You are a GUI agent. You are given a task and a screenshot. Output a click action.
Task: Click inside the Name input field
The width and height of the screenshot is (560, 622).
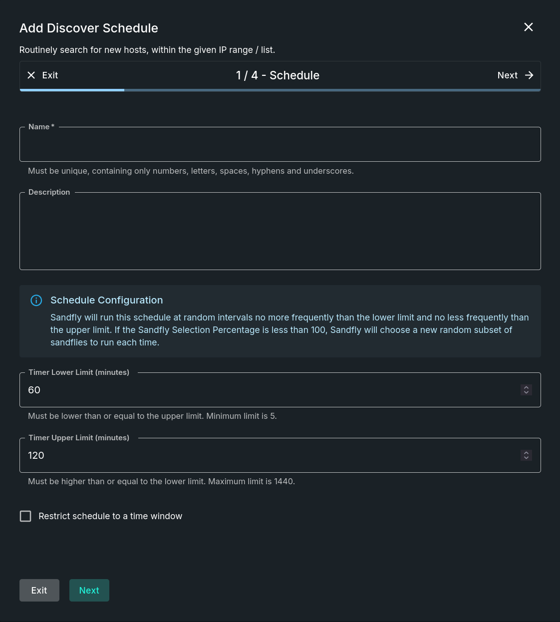click(x=280, y=144)
